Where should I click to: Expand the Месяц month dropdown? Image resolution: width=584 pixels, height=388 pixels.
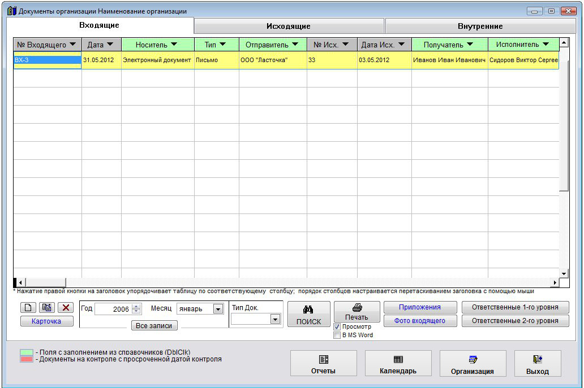point(218,309)
